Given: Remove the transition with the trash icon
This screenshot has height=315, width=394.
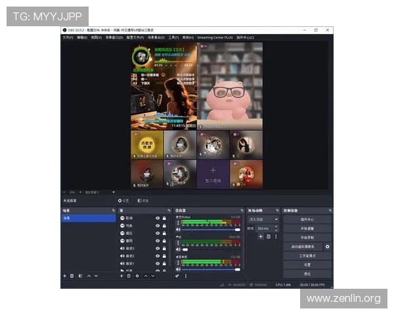Looking at the screenshot, I should [268, 236].
